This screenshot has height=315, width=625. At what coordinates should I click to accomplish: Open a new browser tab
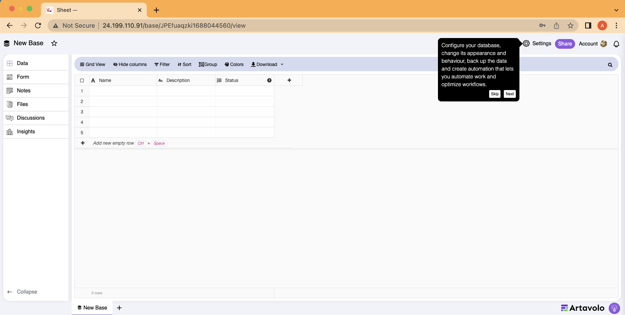tap(156, 10)
